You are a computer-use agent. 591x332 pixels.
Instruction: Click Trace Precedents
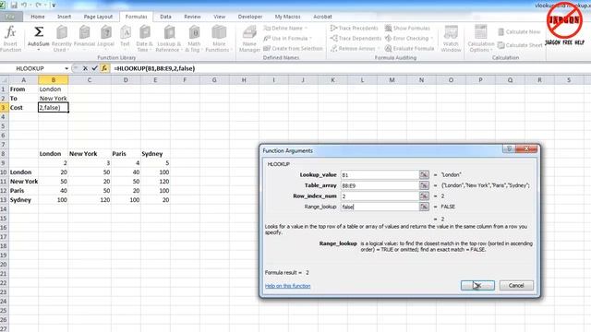(354, 29)
